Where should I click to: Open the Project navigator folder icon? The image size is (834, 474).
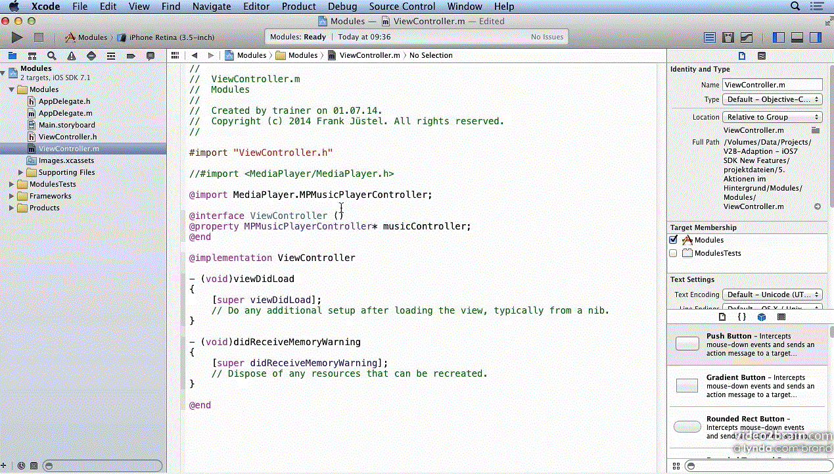[12, 56]
